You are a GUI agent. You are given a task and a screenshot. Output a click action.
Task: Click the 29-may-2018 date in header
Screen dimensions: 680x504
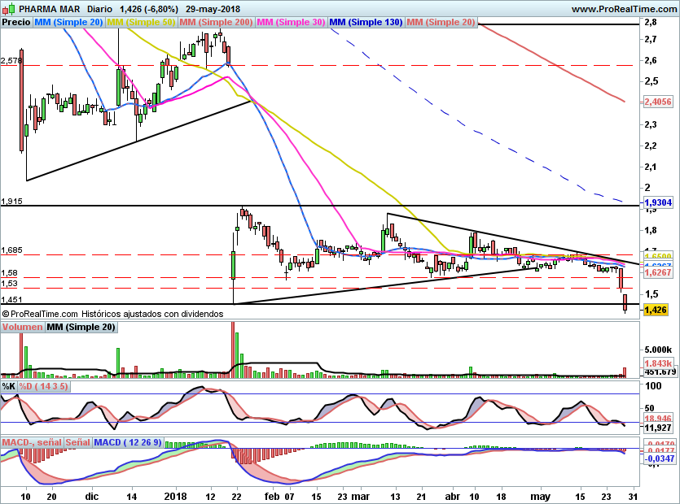point(213,9)
